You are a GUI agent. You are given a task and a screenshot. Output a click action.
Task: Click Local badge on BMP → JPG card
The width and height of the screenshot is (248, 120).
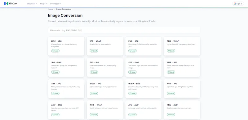tap(171, 72)
